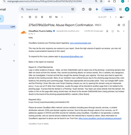Go to the newer email arrow
This screenshot has width=131, height=135.
110,17
